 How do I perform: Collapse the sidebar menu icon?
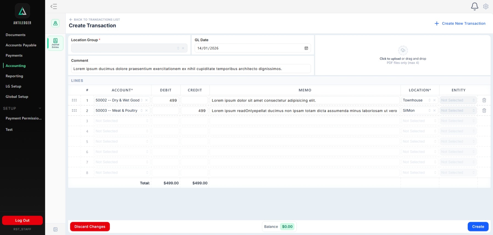54,6
